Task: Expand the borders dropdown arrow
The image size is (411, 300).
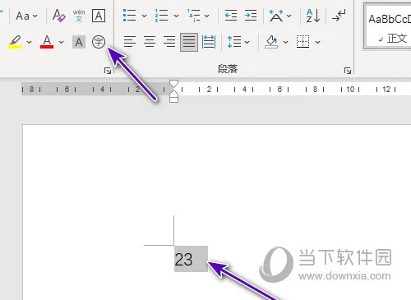Action: (x=317, y=42)
